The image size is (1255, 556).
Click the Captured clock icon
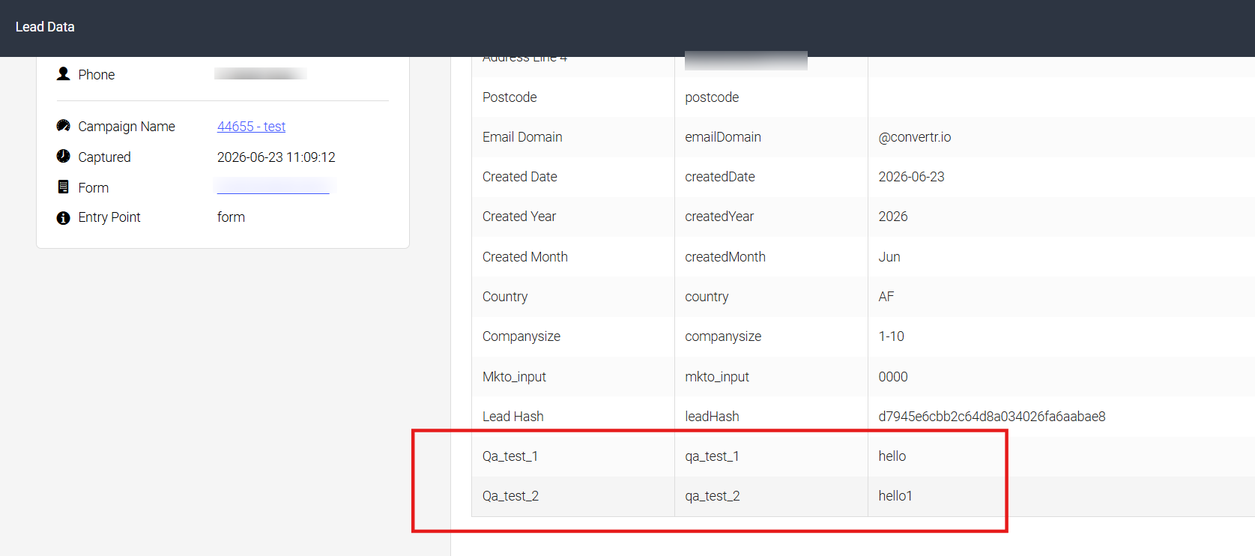click(x=64, y=156)
